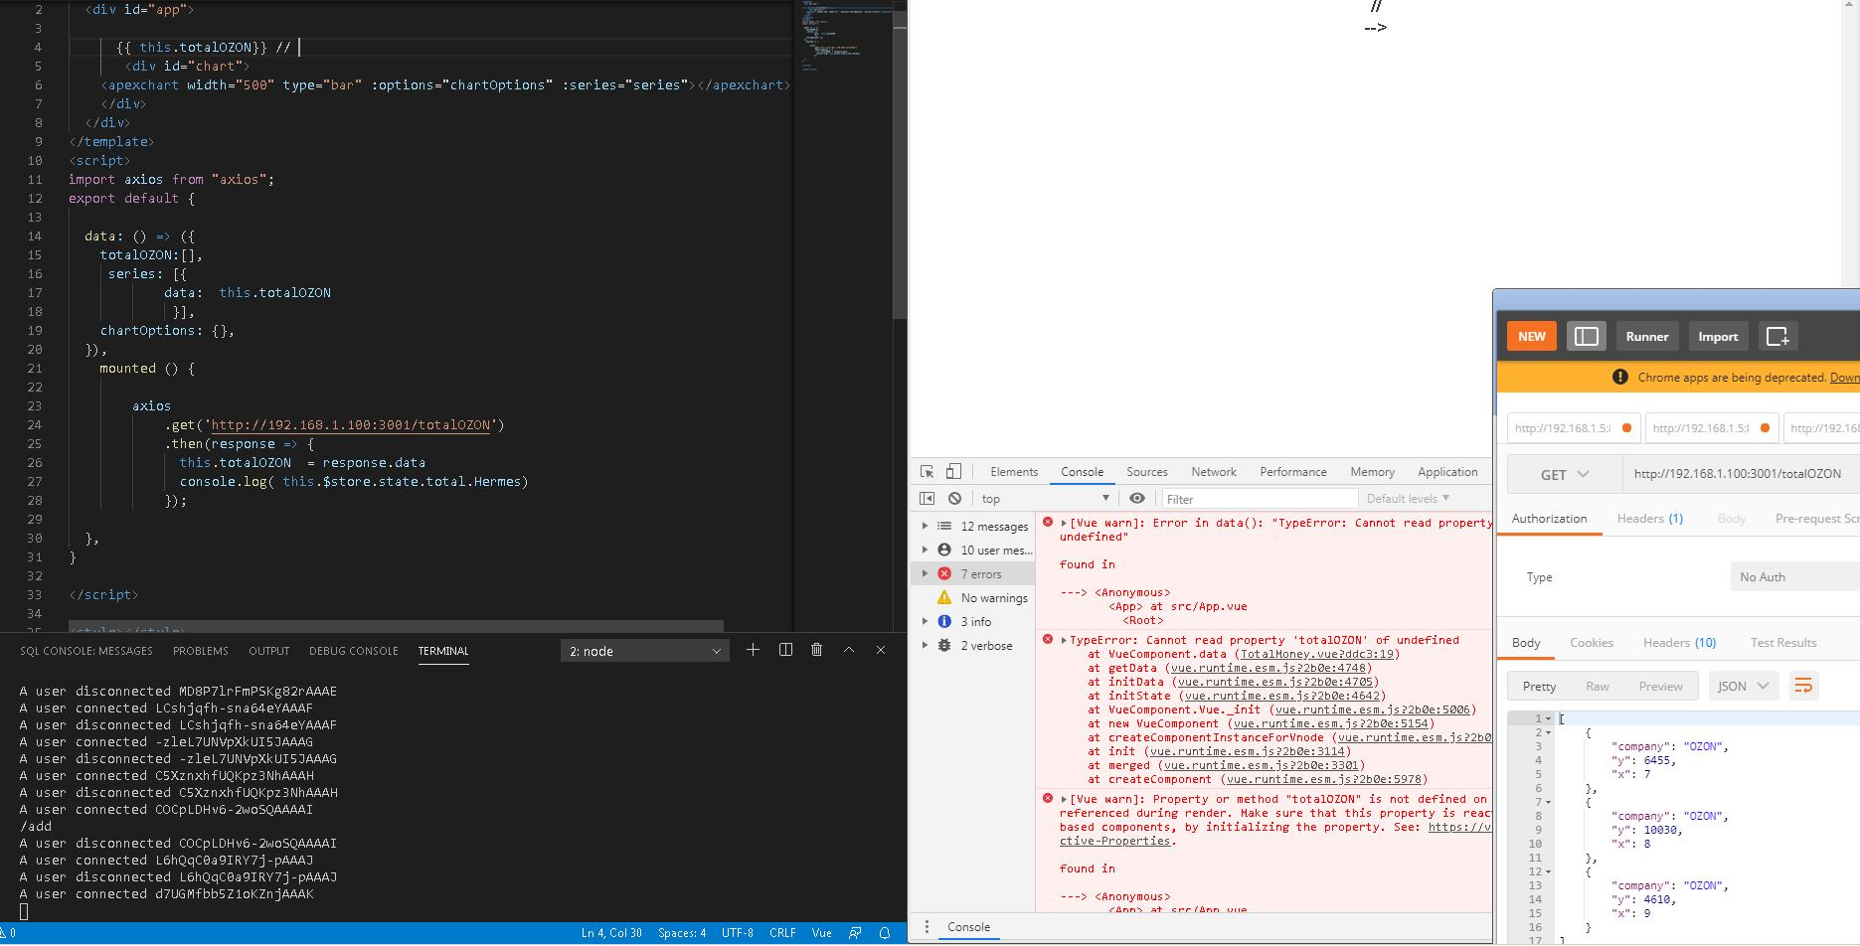Click the error icon of the first Vue warn
This screenshot has height=946, width=1860.
tap(1048, 522)
